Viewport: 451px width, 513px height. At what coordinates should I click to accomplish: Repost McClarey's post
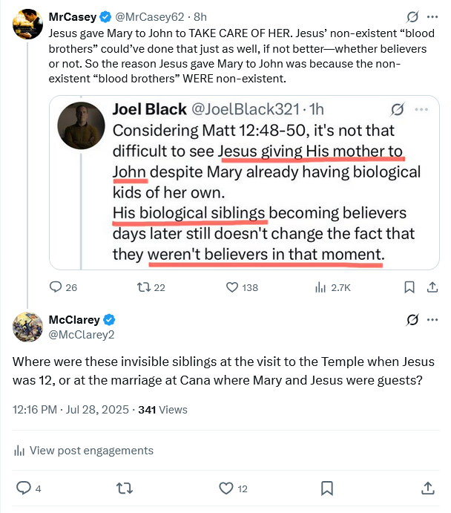125,488
